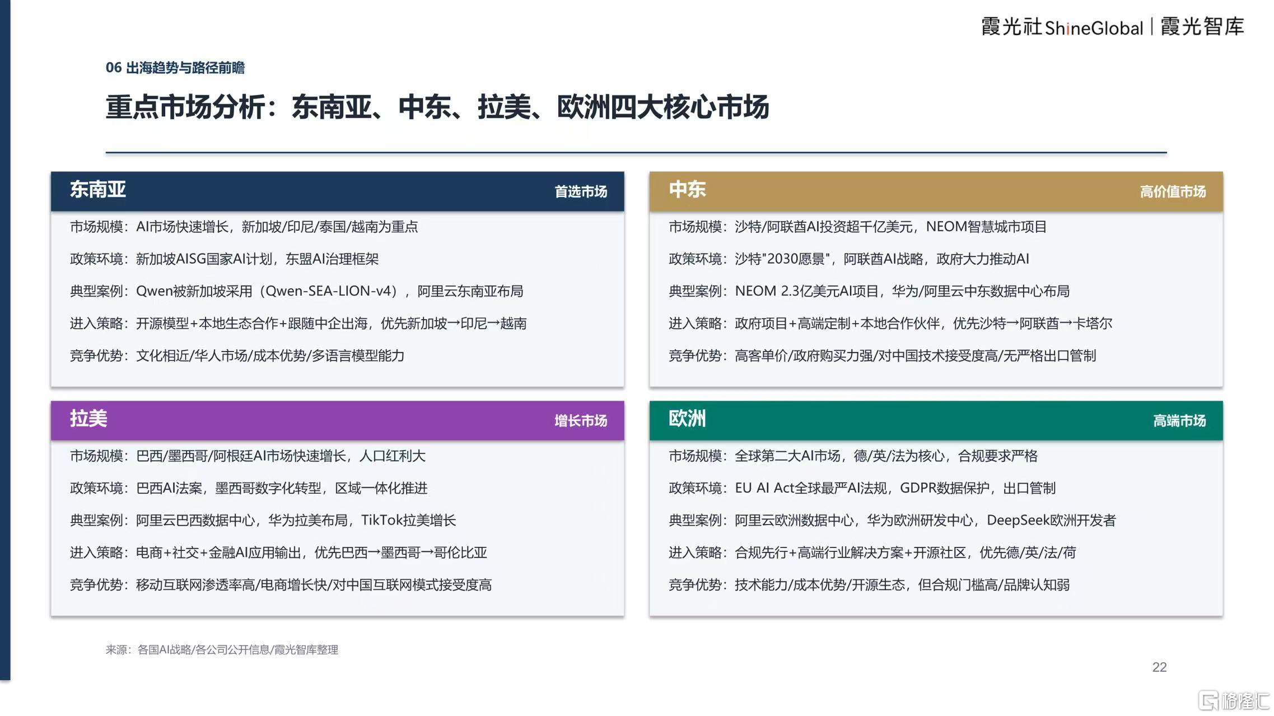
Task: Select the line 巴西AI法案，墨西哥数字化转型
Action: pyautogui.click(x=249, y=488)
